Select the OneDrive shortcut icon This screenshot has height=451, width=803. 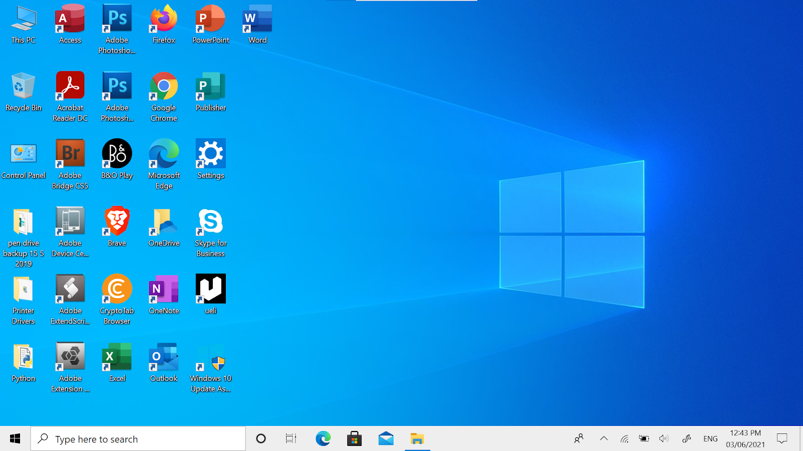pyautogui.click(x=164, y=227)
